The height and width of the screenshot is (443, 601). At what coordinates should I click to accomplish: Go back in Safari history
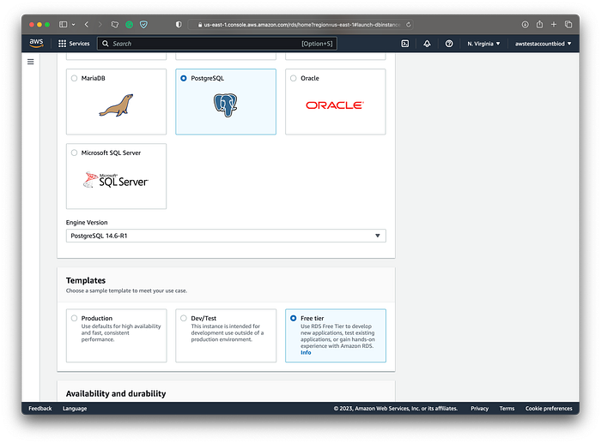87,25
